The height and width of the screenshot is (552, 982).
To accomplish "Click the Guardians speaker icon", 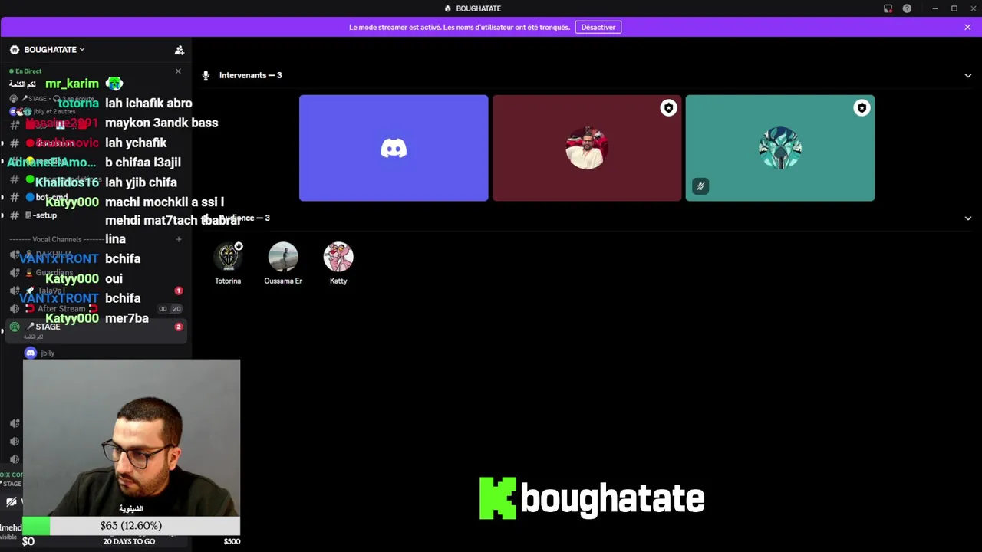I will 15,272.
